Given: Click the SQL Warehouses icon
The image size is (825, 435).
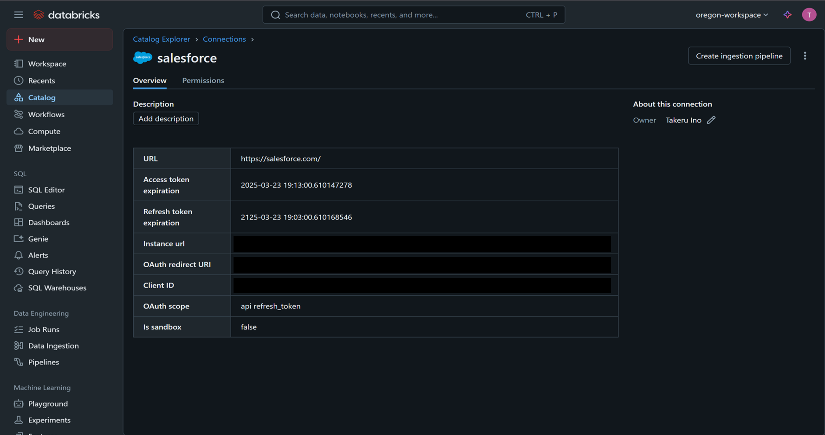Looking at the screenshot, I should point(19,288).
